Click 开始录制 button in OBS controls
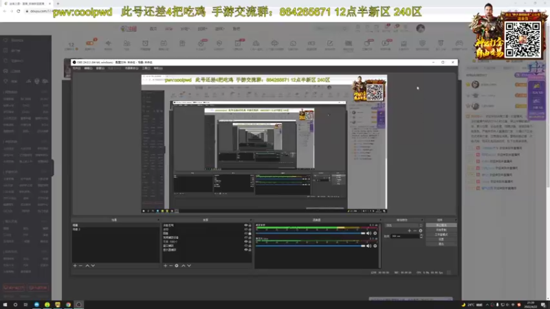The width and height of the screenshot is (550, 309). click(x=441, y=230)
